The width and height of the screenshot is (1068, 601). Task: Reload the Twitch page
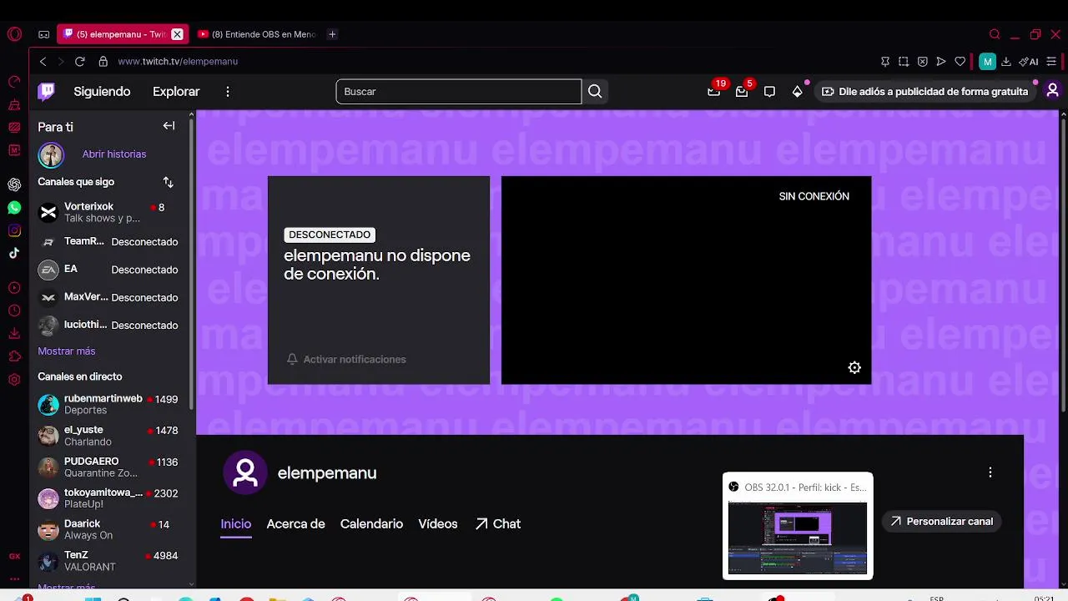pyautogui.click(x=80, y=61)
